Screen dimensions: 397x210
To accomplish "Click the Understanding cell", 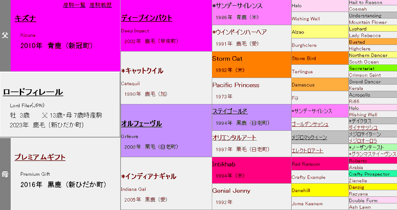I will [x=373, y=16].
